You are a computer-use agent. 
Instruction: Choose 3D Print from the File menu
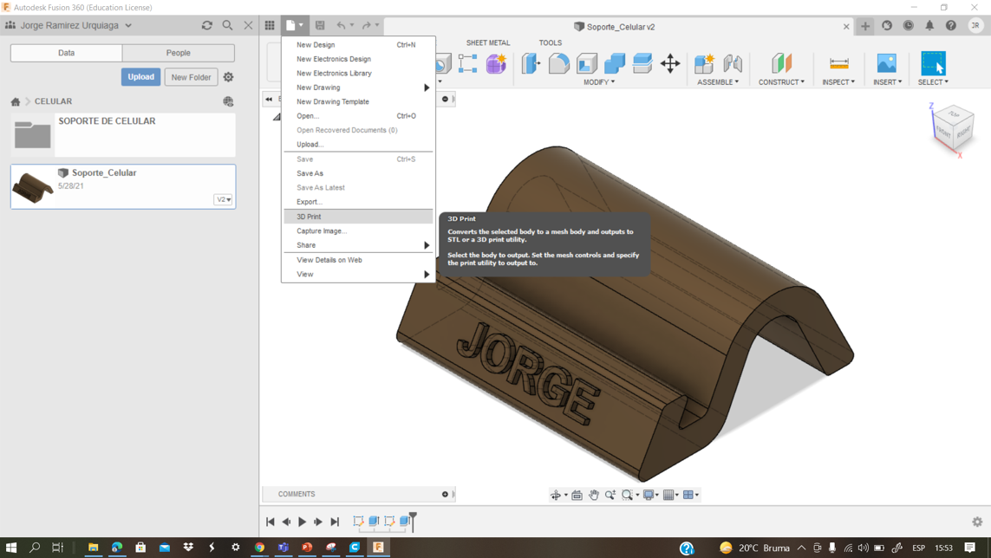point(309,217)
